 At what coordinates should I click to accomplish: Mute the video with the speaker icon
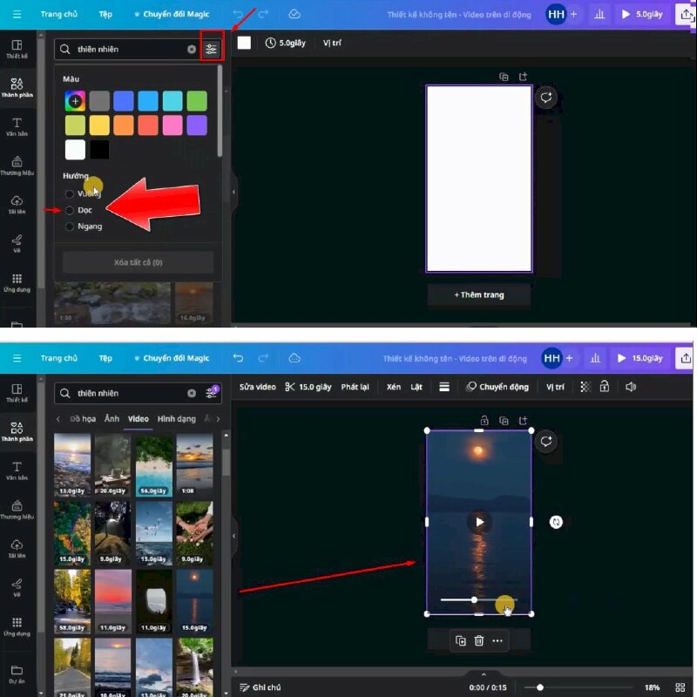pos(630,387)
